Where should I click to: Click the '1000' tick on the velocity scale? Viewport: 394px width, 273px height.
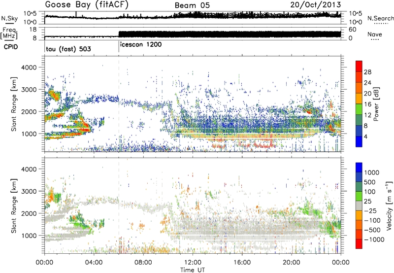371,172
